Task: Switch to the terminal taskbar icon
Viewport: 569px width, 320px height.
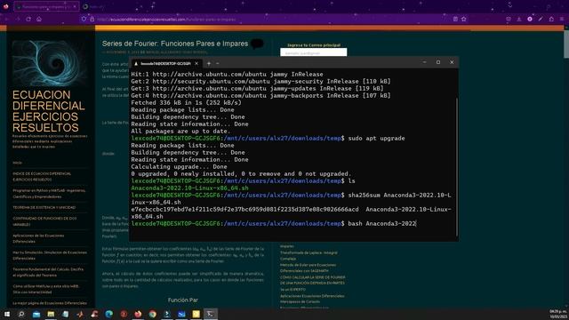Action: coord(211,314)
